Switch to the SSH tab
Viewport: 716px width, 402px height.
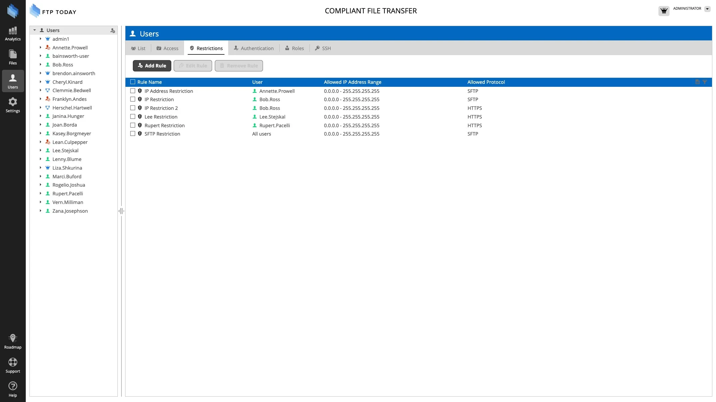[323, 48]
